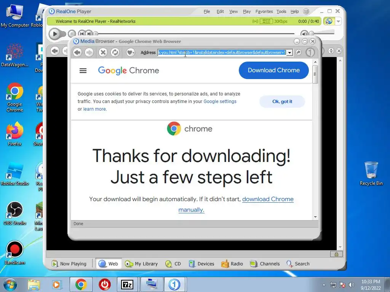Image resolution: width=390 pixels, height=292 pixels.
Task: Open the File menu
Action: pos(207,11)
